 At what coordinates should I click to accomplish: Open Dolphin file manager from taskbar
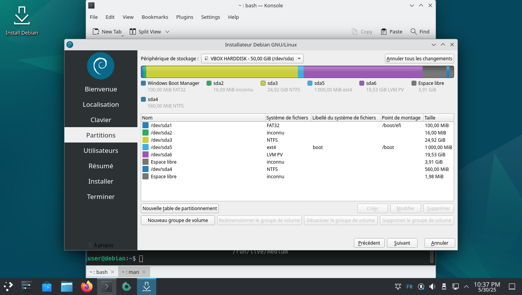click(x=67, y=286)
